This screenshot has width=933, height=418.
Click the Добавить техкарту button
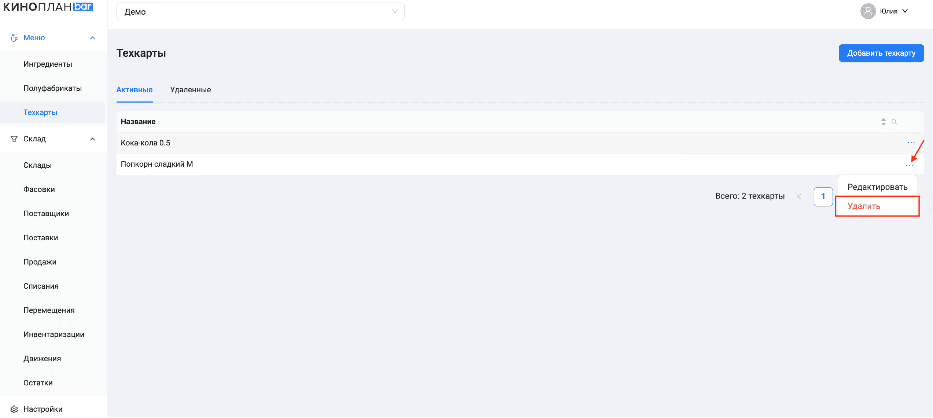[x=881, y=53]
